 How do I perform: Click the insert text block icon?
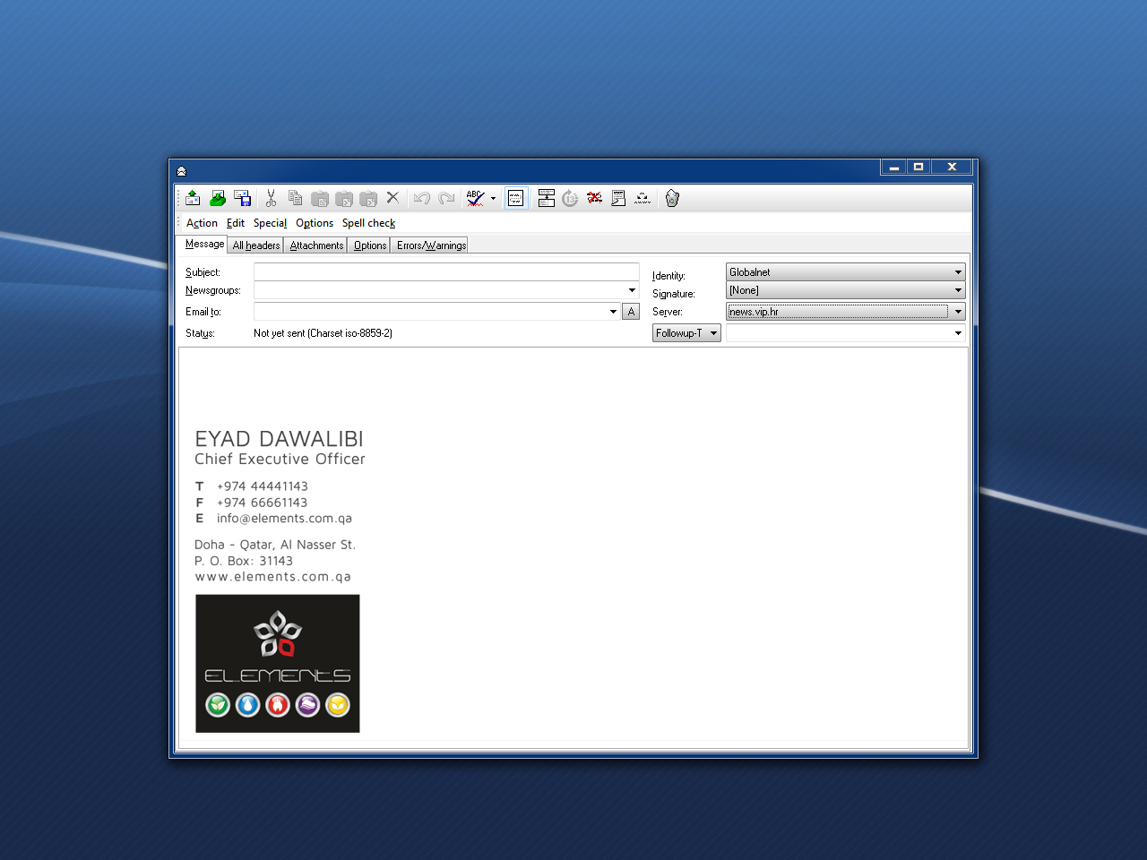pos(547,198)
